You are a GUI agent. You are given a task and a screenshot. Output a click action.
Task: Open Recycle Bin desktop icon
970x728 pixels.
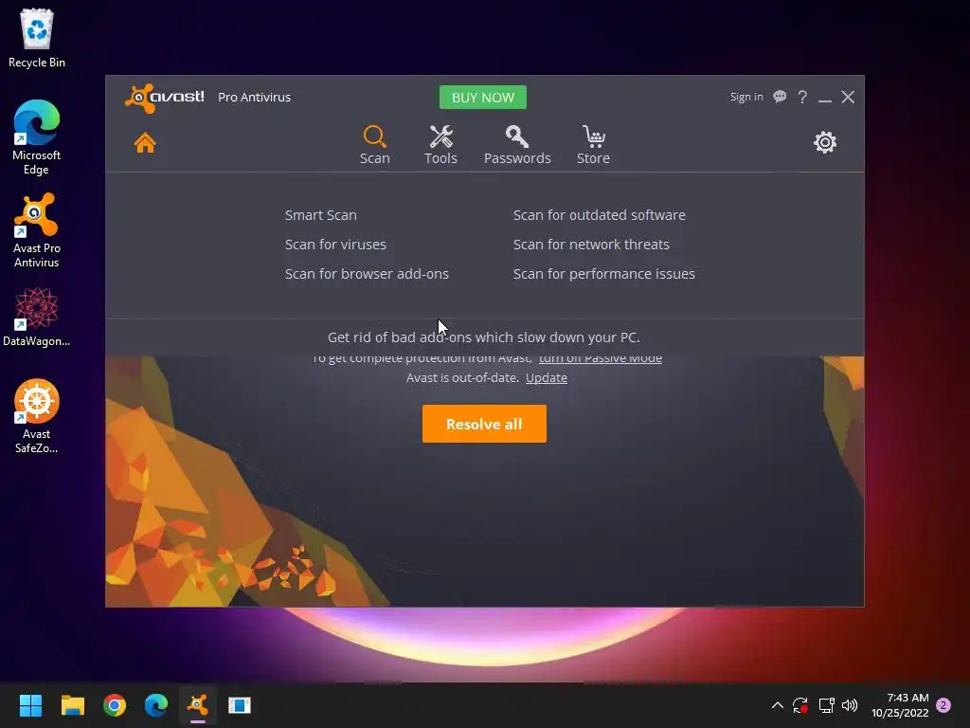coord(37,38)
